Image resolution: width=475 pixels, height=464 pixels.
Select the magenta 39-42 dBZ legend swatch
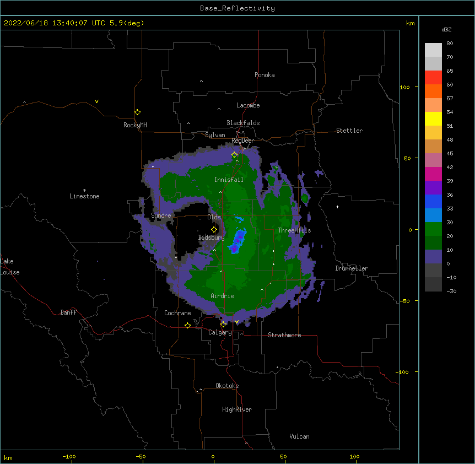coord(433,174)
